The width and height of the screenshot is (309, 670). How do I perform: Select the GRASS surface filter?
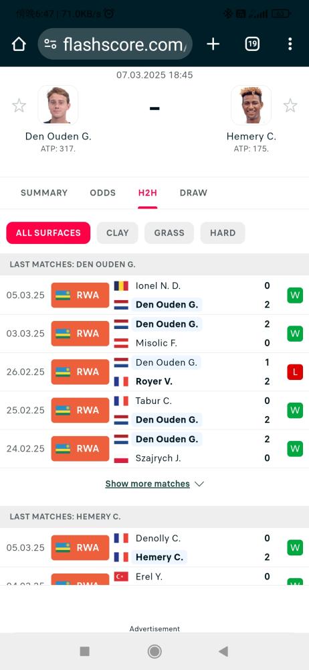(169, 233)
